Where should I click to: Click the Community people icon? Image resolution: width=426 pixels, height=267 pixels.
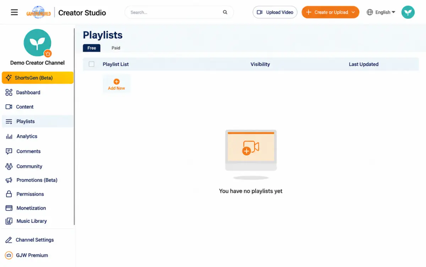pos(9,166)
